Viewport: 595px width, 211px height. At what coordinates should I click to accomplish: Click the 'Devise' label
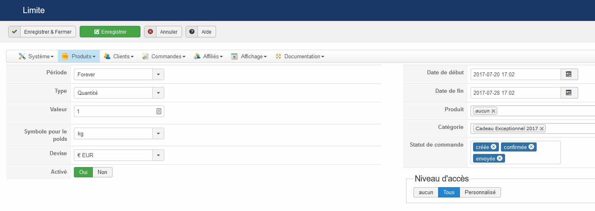coord(58,153)
